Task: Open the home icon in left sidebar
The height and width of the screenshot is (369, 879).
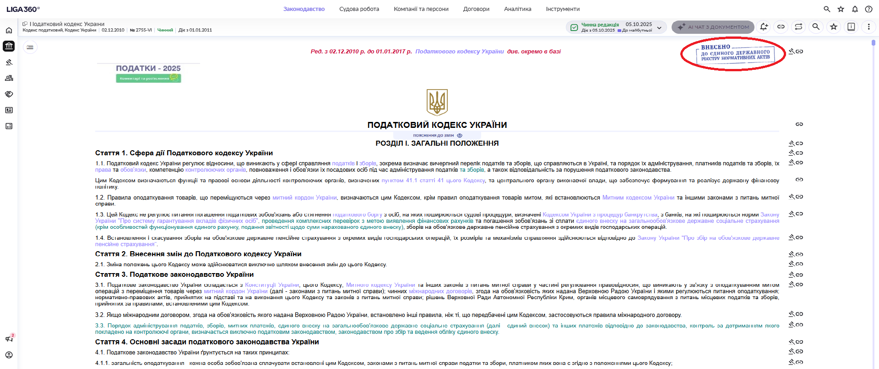Action: coord(9,31)
